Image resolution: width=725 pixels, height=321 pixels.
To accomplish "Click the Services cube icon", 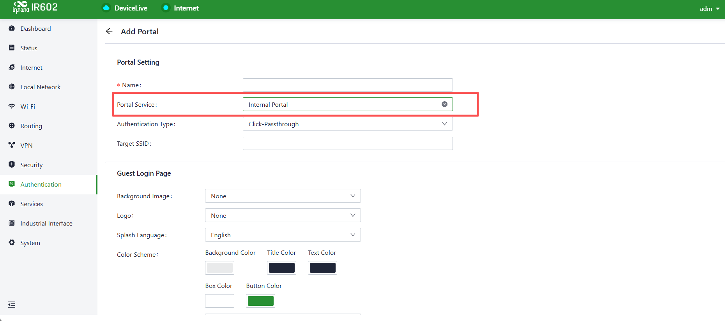I will point(12,204).
